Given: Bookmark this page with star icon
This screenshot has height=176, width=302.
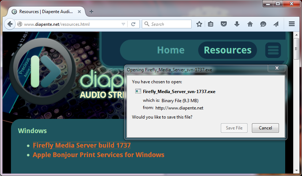Looking at the screenshot, I should (x=199, y=24).
